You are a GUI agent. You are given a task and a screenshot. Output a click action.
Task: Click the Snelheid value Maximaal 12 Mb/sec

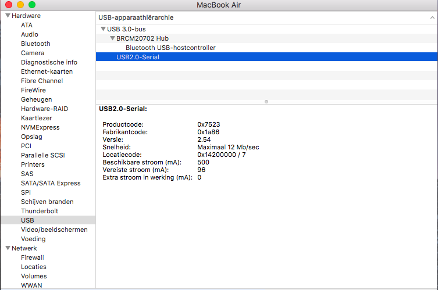tap(228, 147)
